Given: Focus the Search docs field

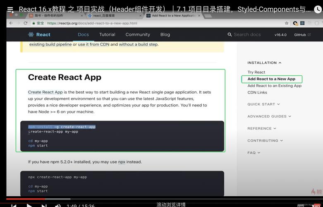Looking at the screenshot, I should 247,34.
